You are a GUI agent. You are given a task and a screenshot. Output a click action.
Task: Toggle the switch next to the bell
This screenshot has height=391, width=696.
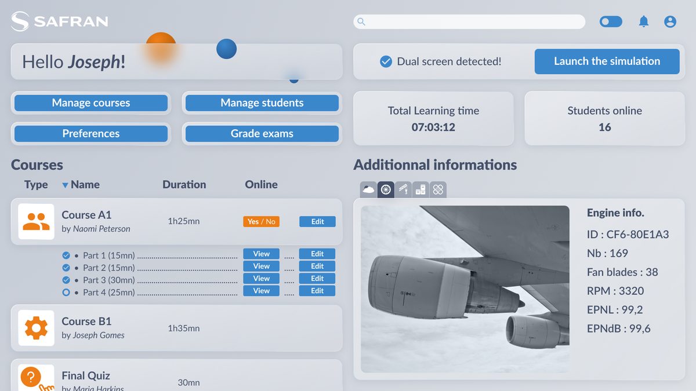(x=611, y=22)
